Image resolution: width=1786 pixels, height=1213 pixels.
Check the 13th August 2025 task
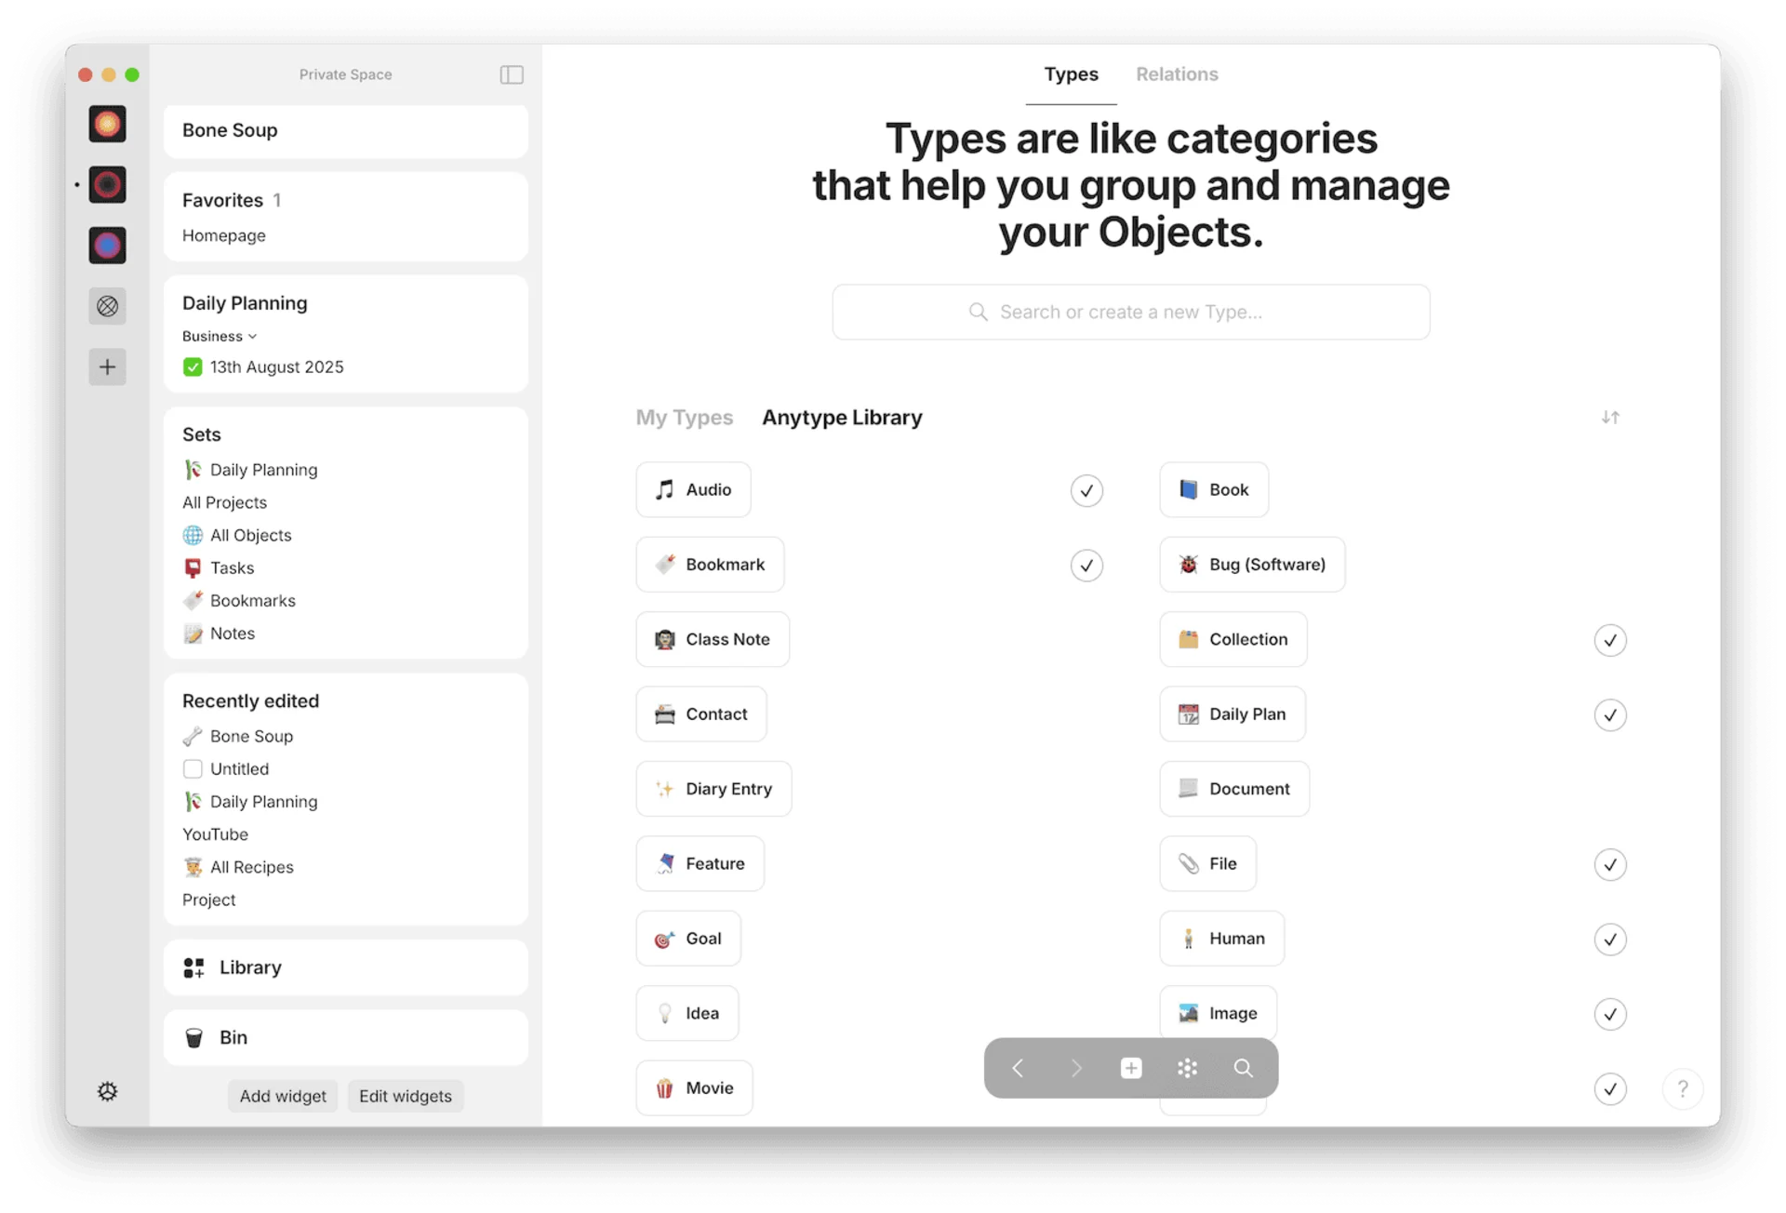(193, 367)
